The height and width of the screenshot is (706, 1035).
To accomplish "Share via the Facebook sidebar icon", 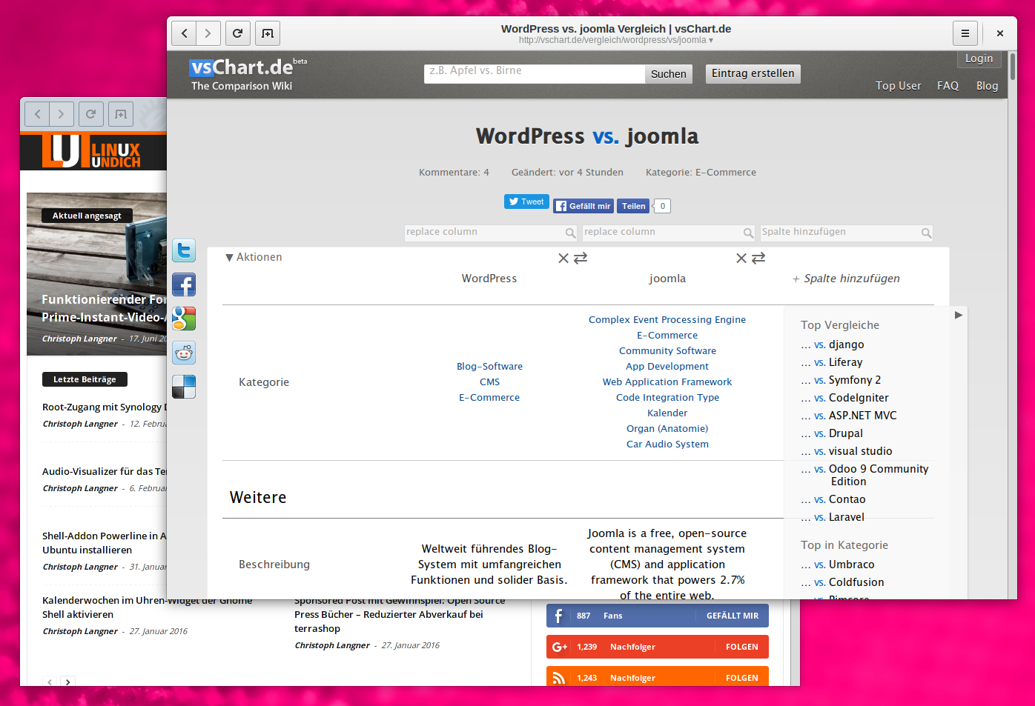I will tap(184, 284).
